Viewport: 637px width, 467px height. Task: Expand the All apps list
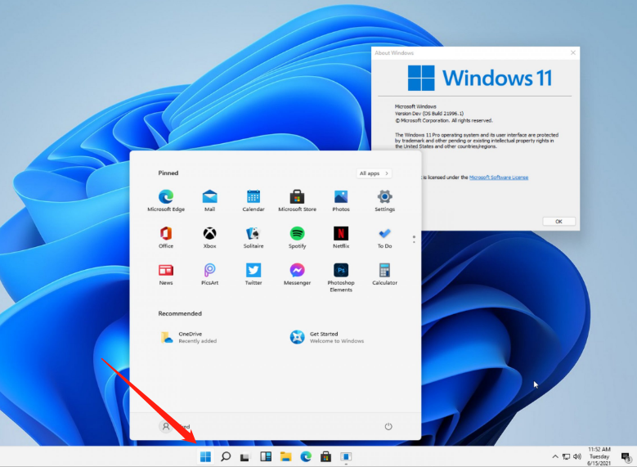[374, 173]
